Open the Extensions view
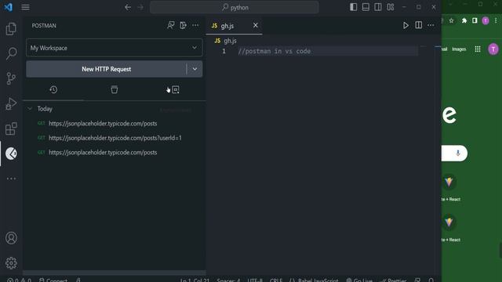Screen dimensions: 502x282 coord(11,128)
